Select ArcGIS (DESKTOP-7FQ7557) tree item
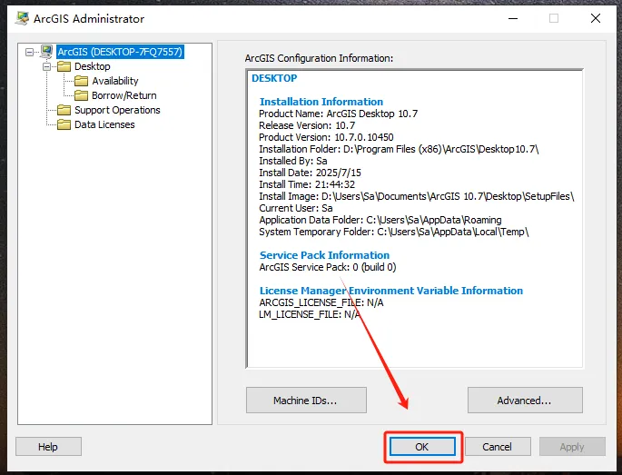The width and height of the screenshot is (622, 475). [x=120, y=52]
